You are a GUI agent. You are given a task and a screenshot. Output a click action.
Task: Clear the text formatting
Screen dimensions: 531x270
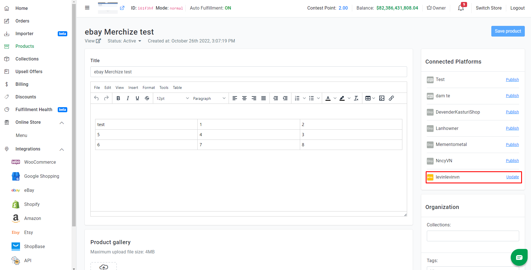tap(356, 98)
